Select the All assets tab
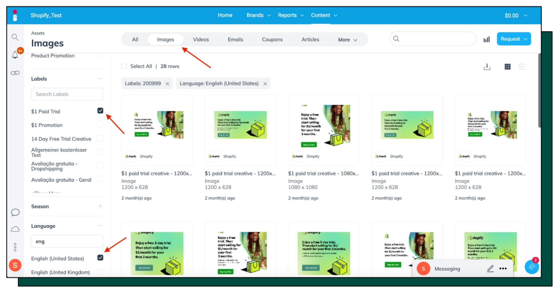This screenshot has width=558, height=293. point(135,40)
